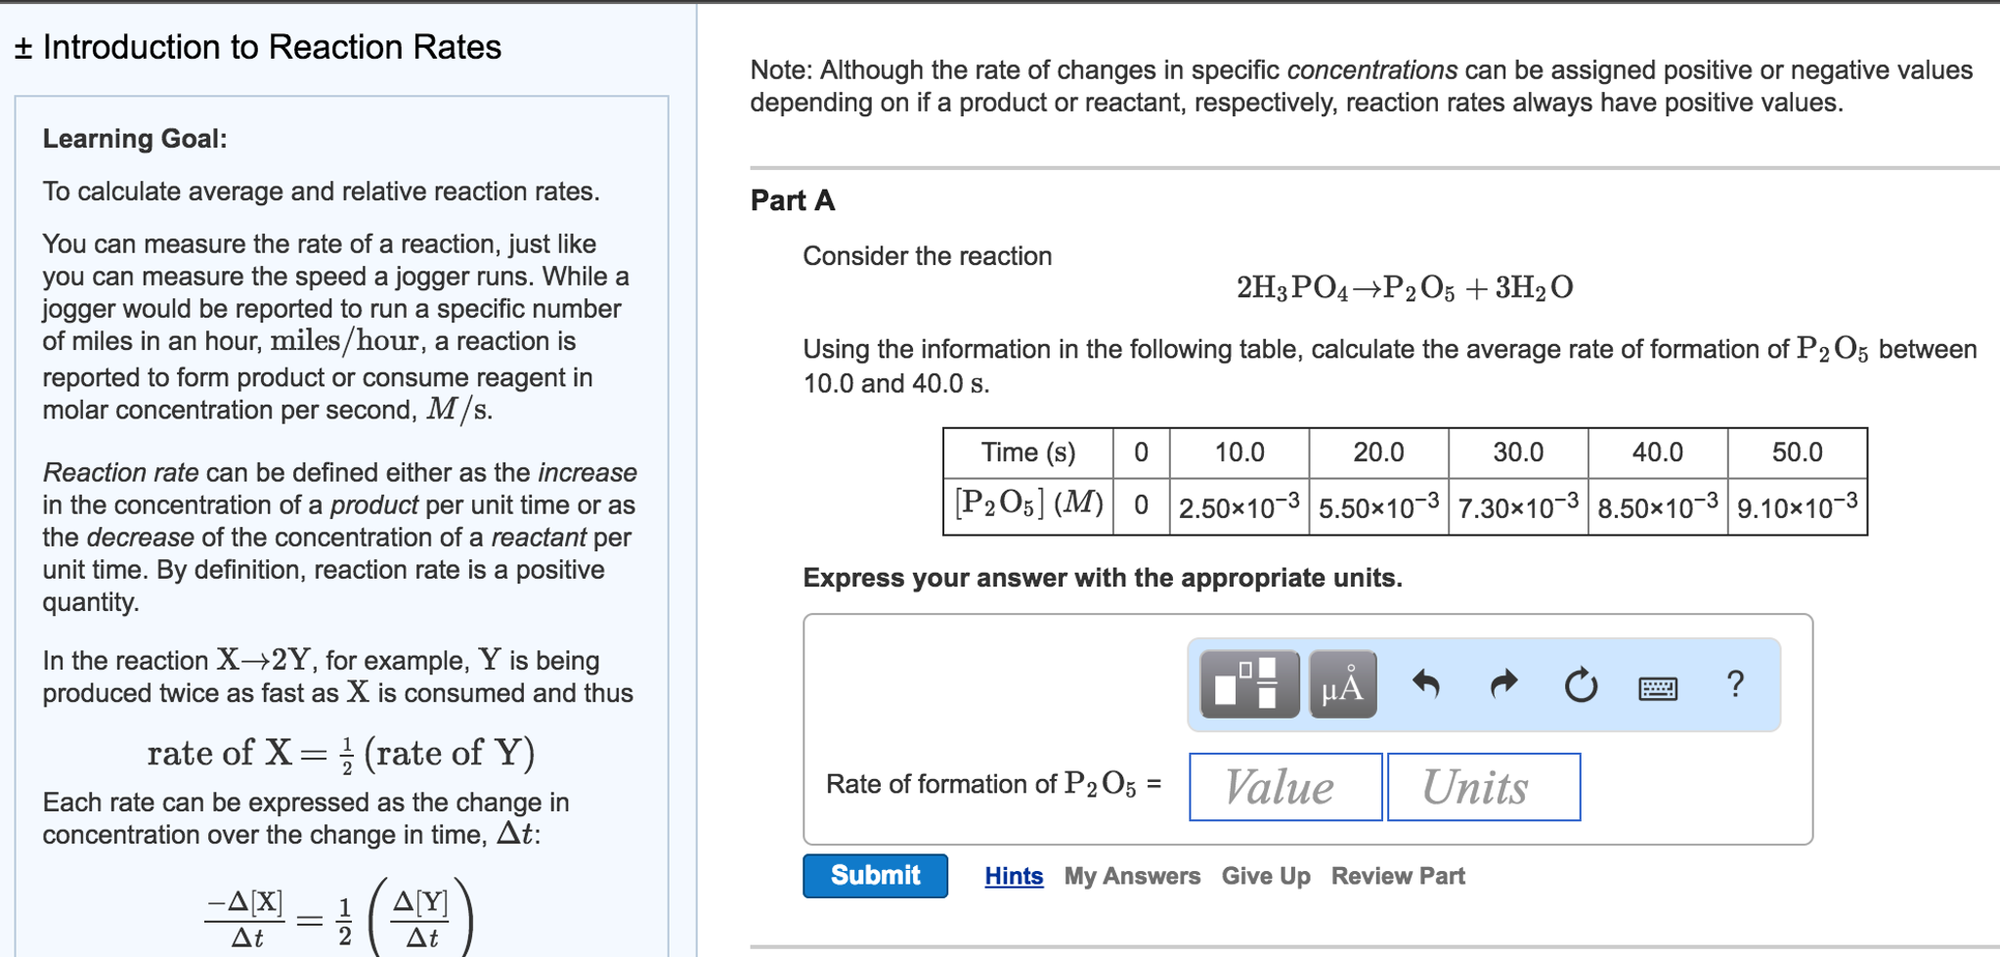The width and height of the screenshot is (2000, 957).
Task: Click inside the Value input field
Action: pyautogui.click(x=1283, y=786)
